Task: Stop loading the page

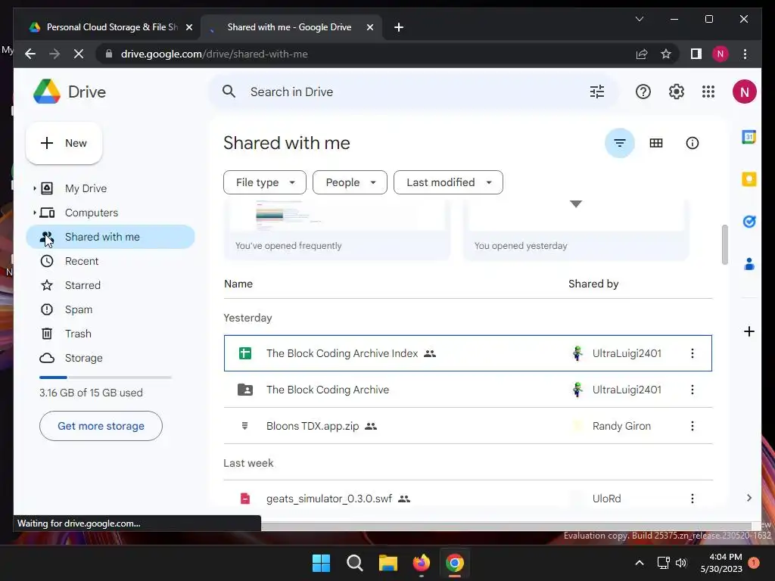Action: 79,54
